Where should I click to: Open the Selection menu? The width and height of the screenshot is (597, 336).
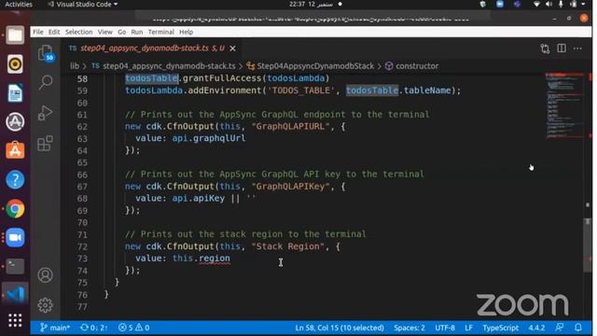78,32
